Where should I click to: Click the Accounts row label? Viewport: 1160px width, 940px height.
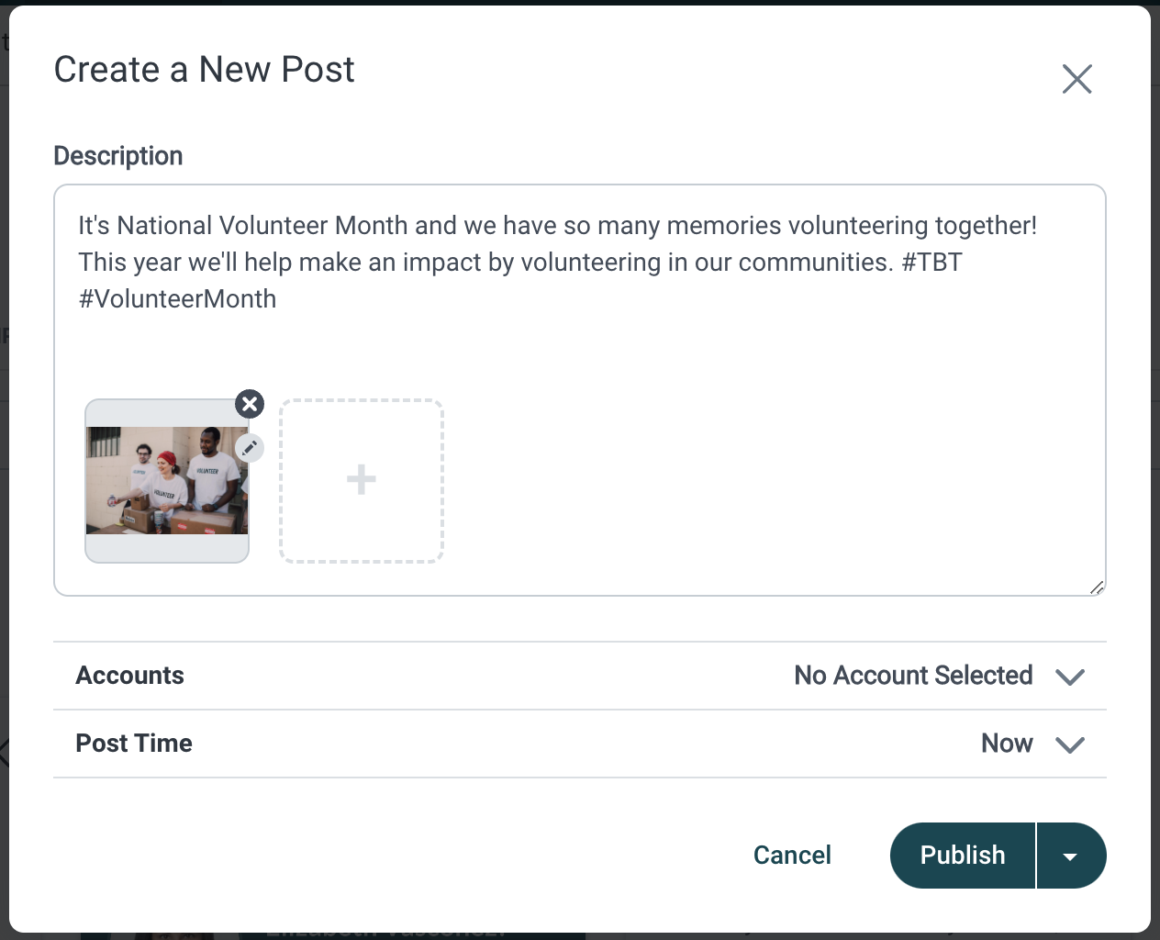[x=129, y=676]
